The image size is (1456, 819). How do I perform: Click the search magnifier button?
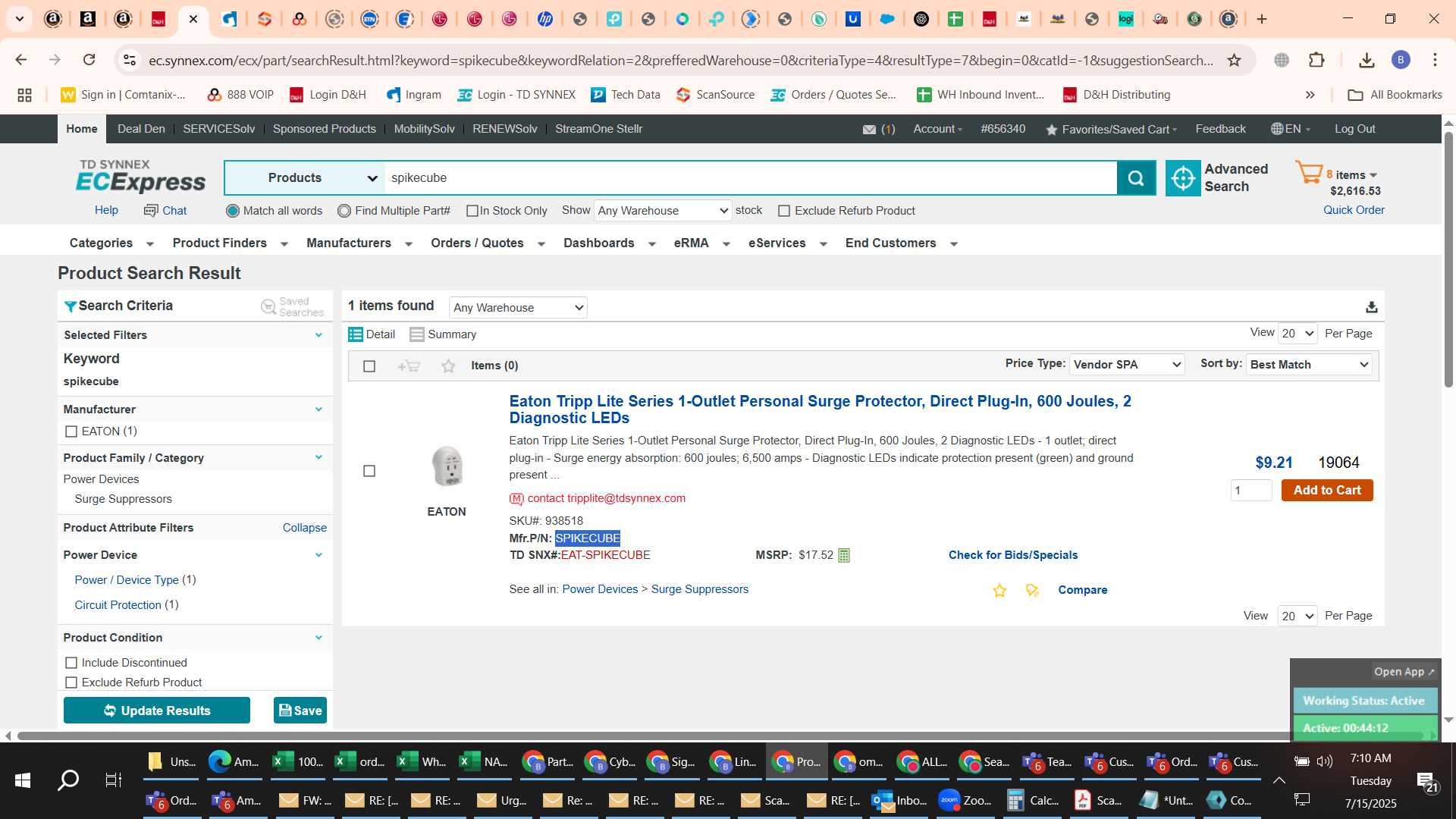pos(1135,178)
